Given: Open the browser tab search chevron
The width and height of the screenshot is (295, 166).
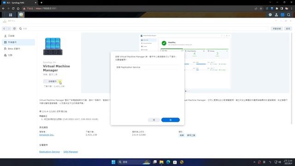Looking at the screenshot, I should (270, 2).
